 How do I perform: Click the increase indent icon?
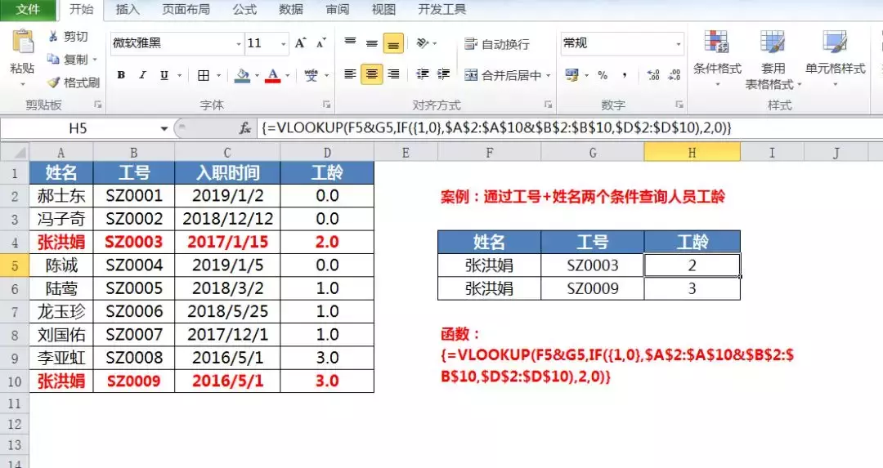tap(444, 74)
